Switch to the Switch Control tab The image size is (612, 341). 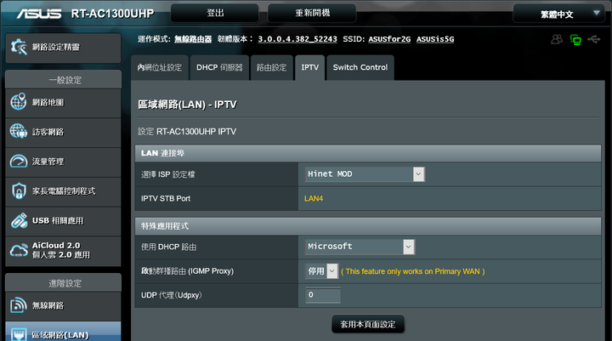point(360,67)
